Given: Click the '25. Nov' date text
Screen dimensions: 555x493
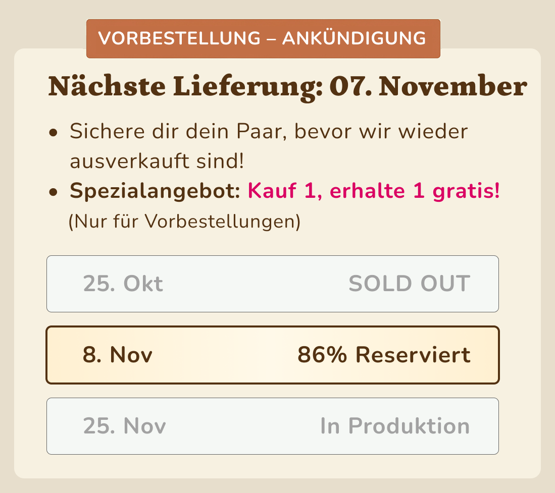Looking at the screenshot, I should 125,426.
